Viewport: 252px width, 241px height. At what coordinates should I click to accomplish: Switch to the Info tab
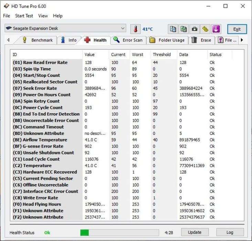(69, 40)
